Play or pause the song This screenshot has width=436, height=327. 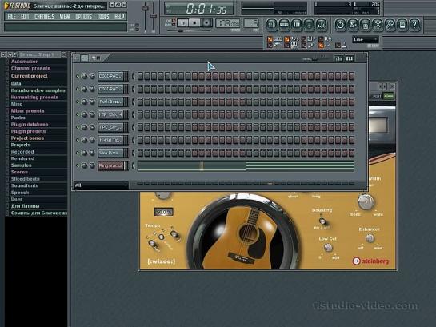coord(182,22)
